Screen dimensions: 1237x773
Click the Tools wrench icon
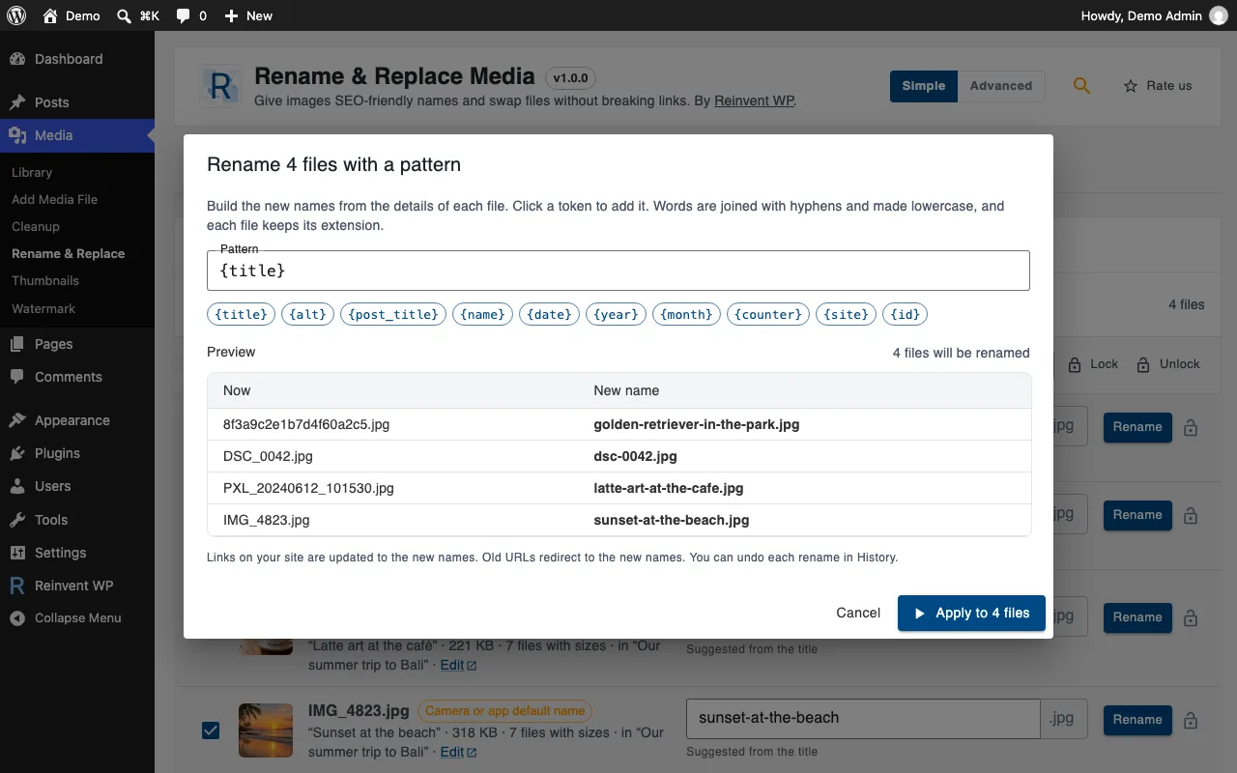coord(17,520)
